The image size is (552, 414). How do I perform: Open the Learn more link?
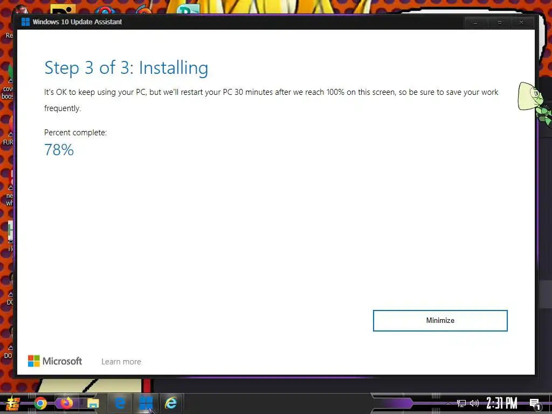pyautogui.click(x=121, y=362)
